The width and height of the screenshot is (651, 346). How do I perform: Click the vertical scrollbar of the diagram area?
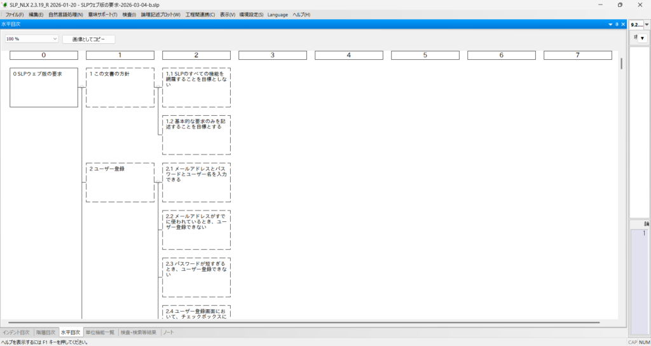[x=621, y=191]
